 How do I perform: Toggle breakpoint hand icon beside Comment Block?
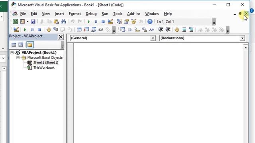tap(177, 29)
